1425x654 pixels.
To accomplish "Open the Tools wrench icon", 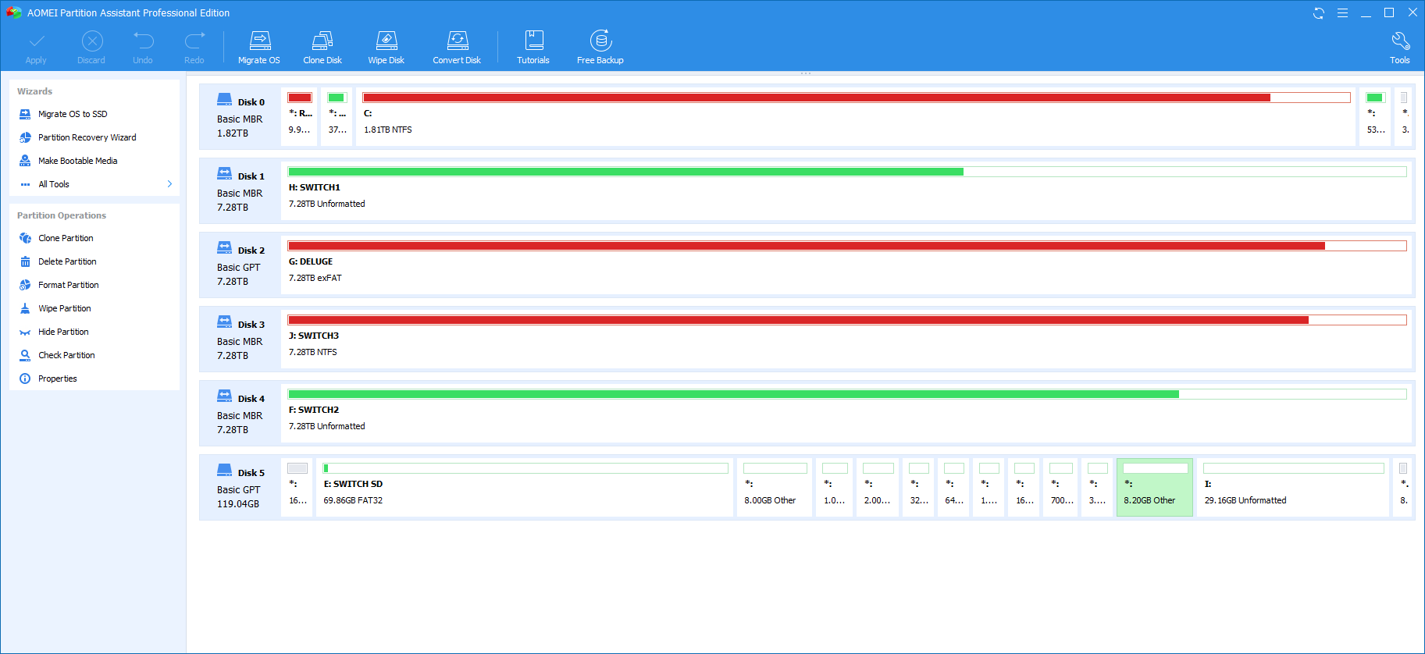I will [x=1400, y=41].
